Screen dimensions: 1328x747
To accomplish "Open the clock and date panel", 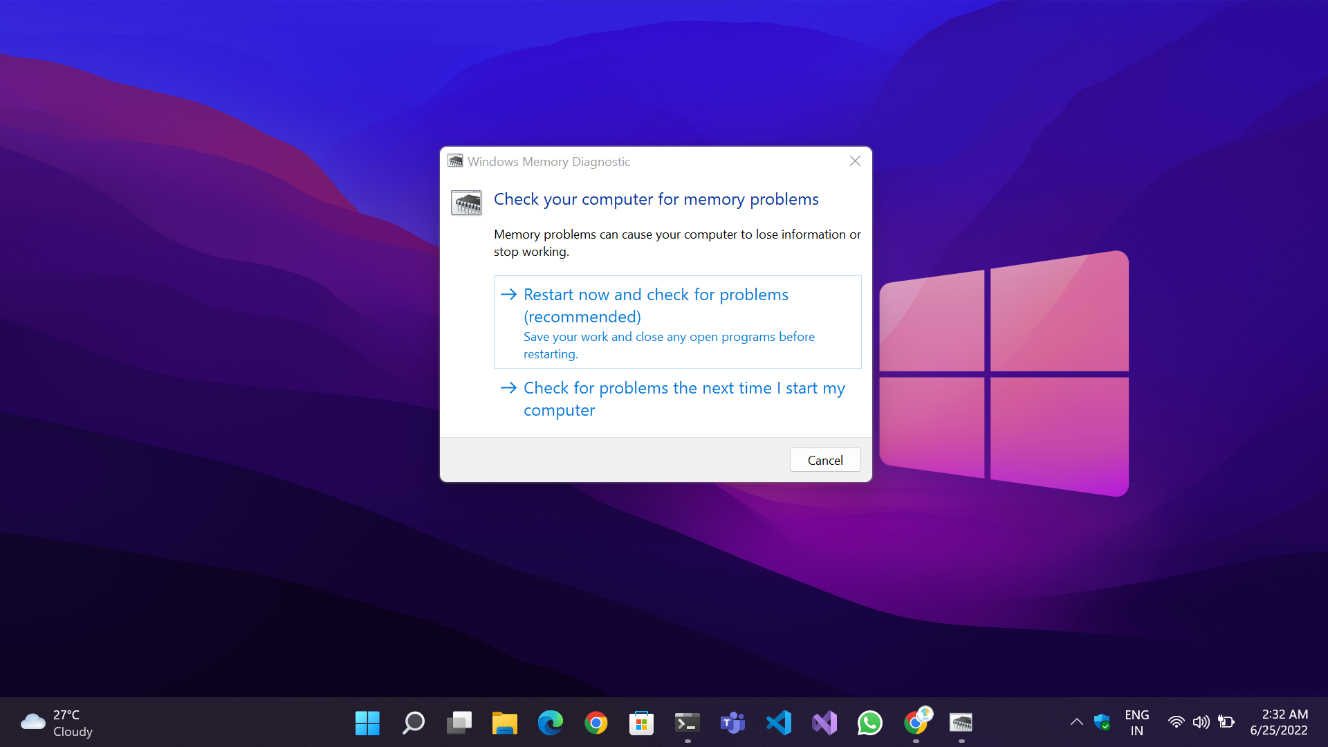I will (x=1278, y=723).
